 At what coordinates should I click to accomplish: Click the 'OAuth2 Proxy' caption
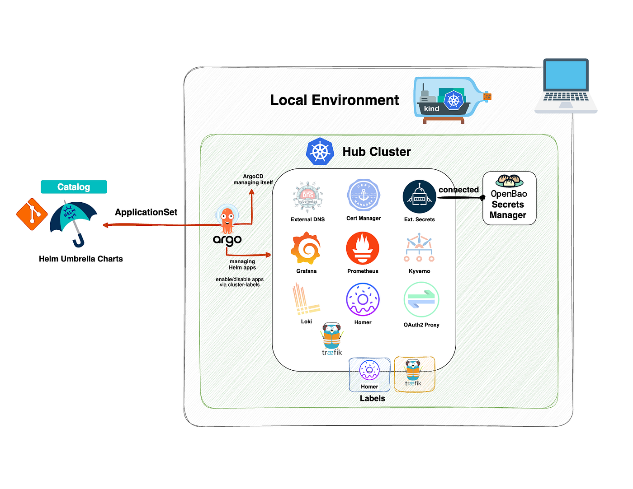pyautogui.click(x=421, y=325)
